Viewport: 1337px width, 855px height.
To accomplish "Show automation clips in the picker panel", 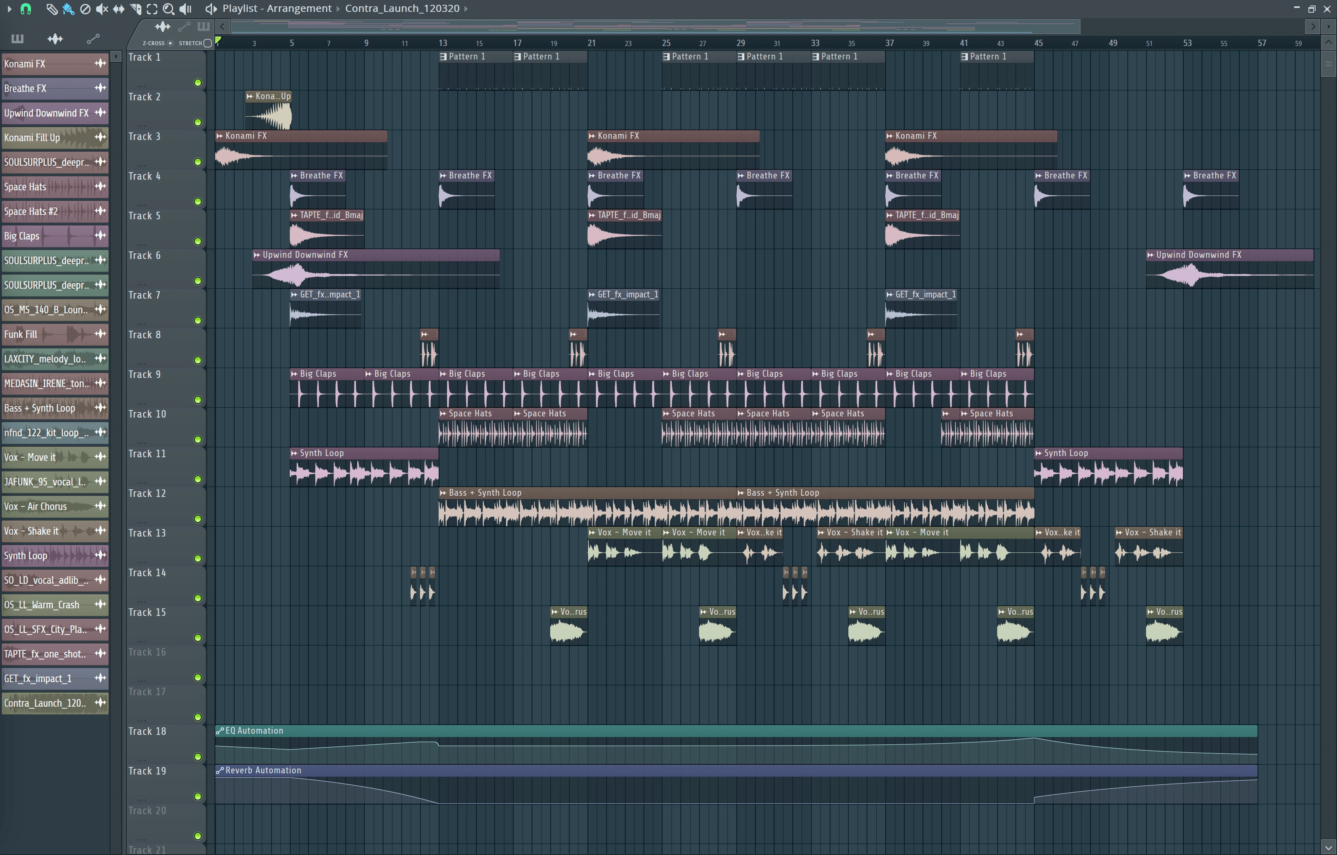I will (x=93, y=38).
